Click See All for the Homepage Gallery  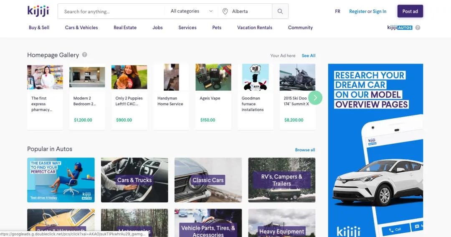(x=309, y=56)
